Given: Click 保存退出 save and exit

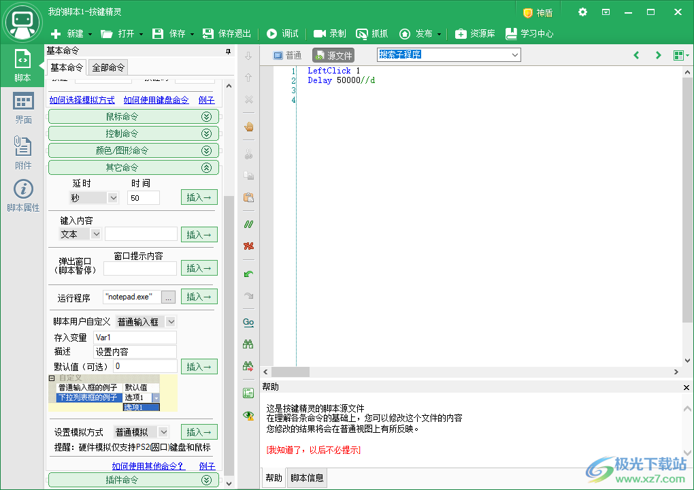Looking at the screenshot, I should (227, 33).
